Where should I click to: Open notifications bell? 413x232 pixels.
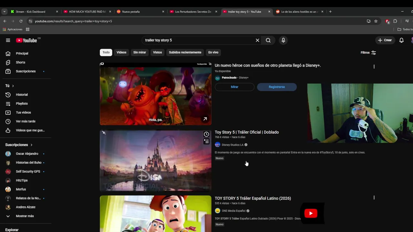click(401, 40)
